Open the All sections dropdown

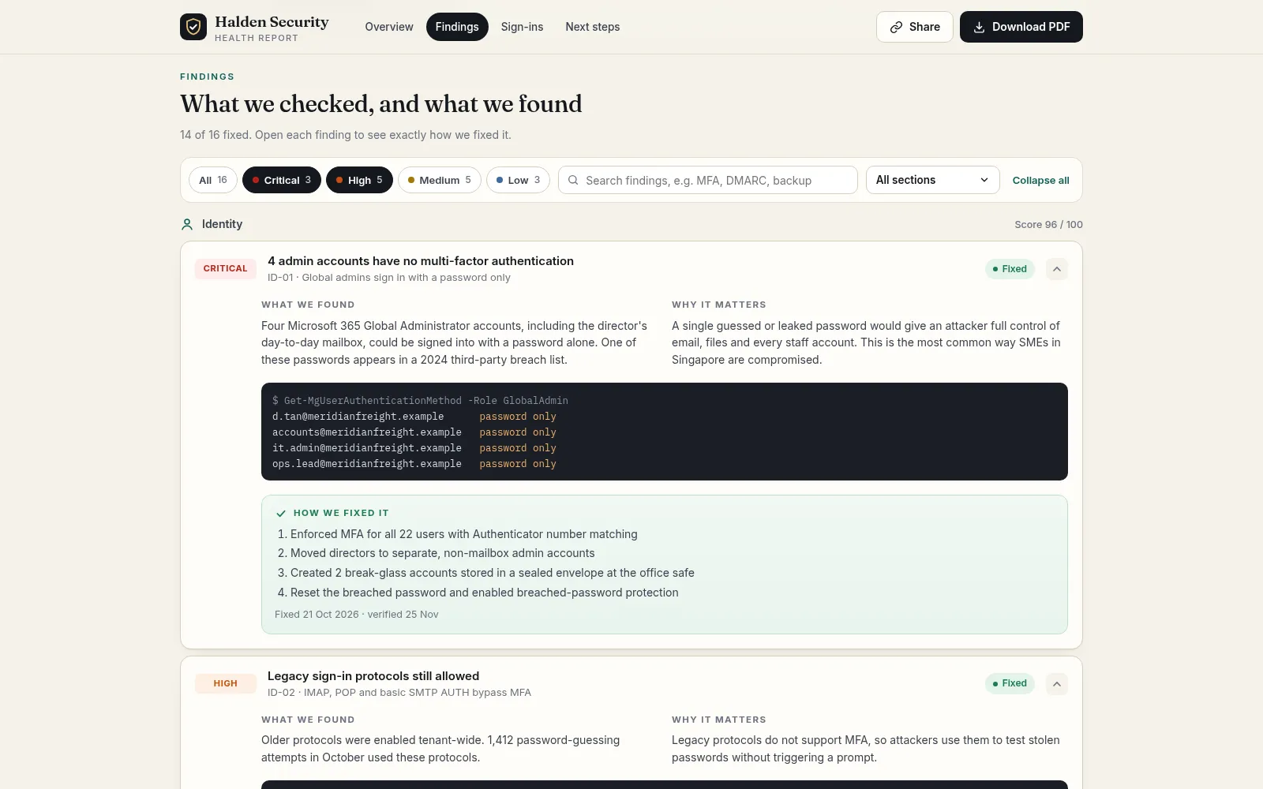pos(933,180)
